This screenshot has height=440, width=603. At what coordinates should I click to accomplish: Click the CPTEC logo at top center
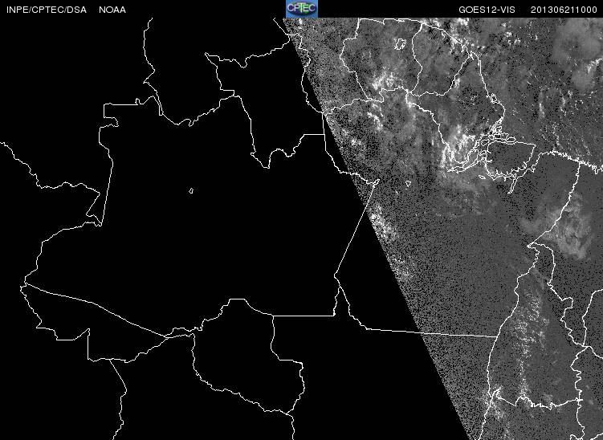pyautogui.click(x=302, y=9)
